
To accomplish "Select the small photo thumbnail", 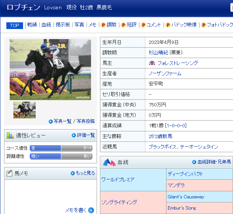I will (25, 110).
